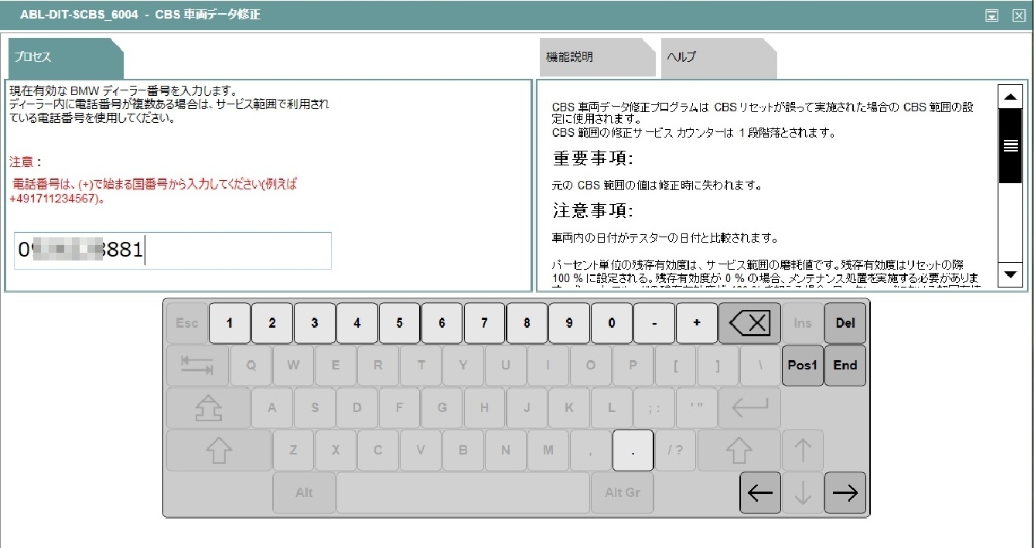Tap the 4 key

click(357, 323)
